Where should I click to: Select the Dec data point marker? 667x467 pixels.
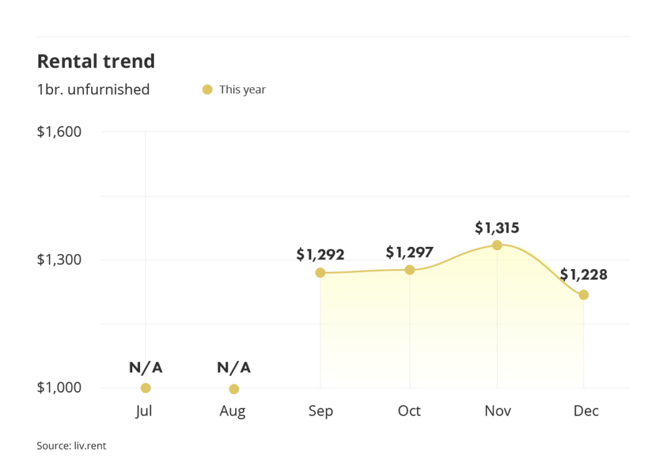pyautogui.click(x=584, y=294)
